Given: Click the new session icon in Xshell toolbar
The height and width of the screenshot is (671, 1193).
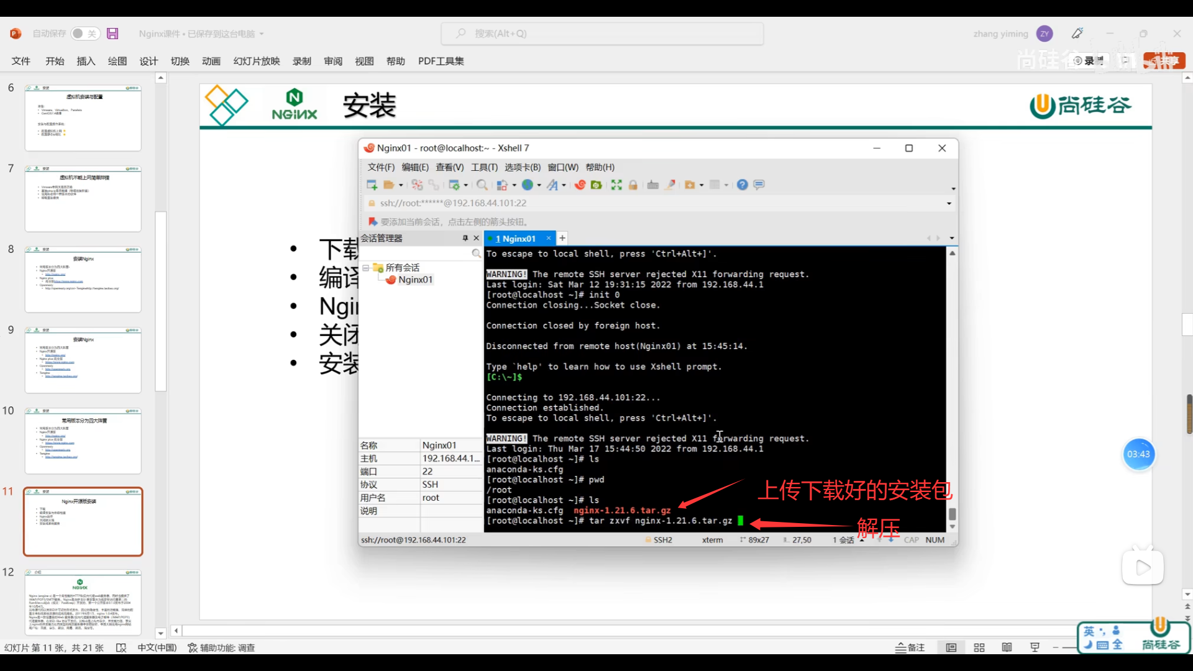Looking at the screenshot, I should pos(372,185).
